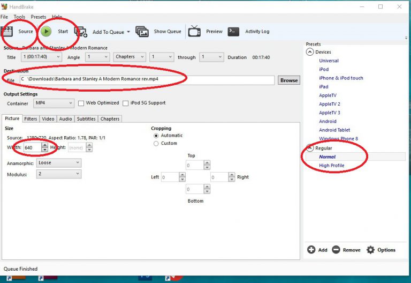Viewport: 411px width, 283px height.
Task: Open the Anamorphic Loose dropdown
Action: (x=59, y=163)
